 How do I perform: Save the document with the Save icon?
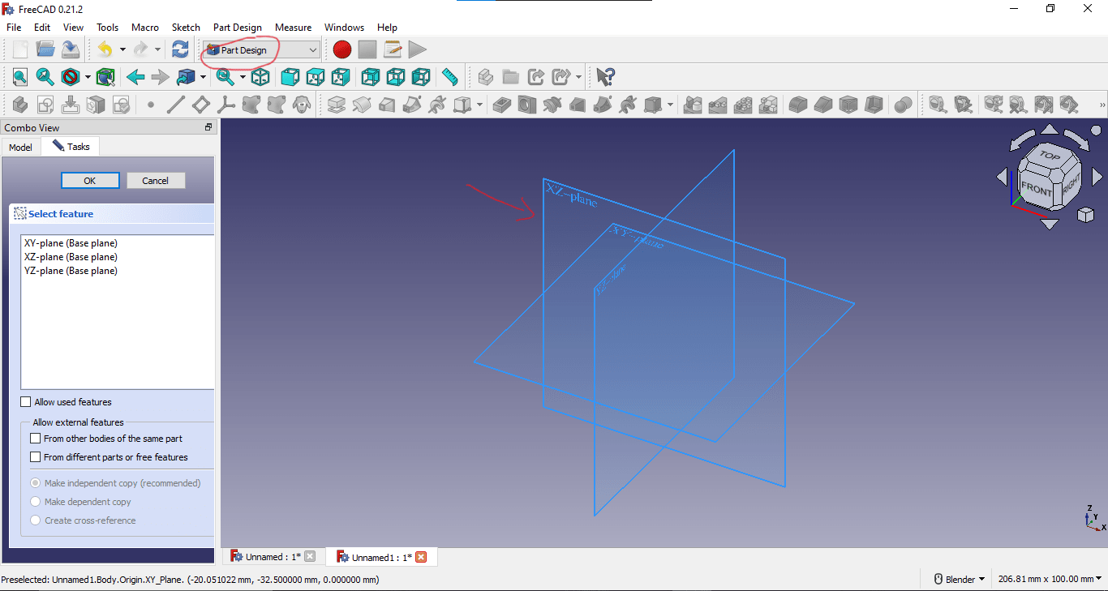tap(71, 49)
